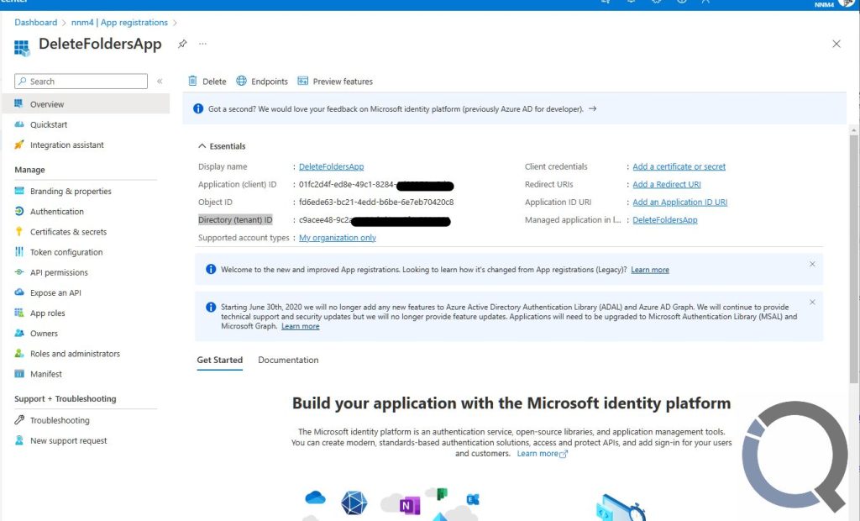
Task: Click the Authentication icon
Action: point(19,212)
